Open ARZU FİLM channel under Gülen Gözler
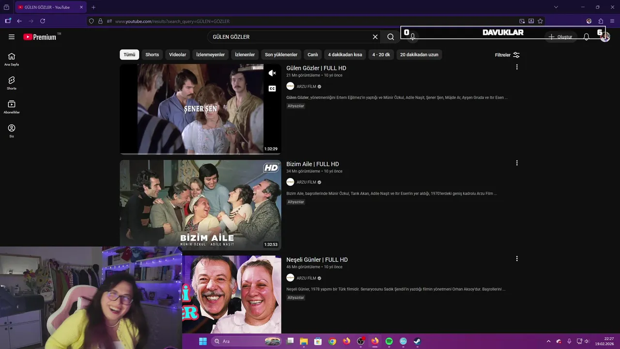 click(x=306, y=86)
